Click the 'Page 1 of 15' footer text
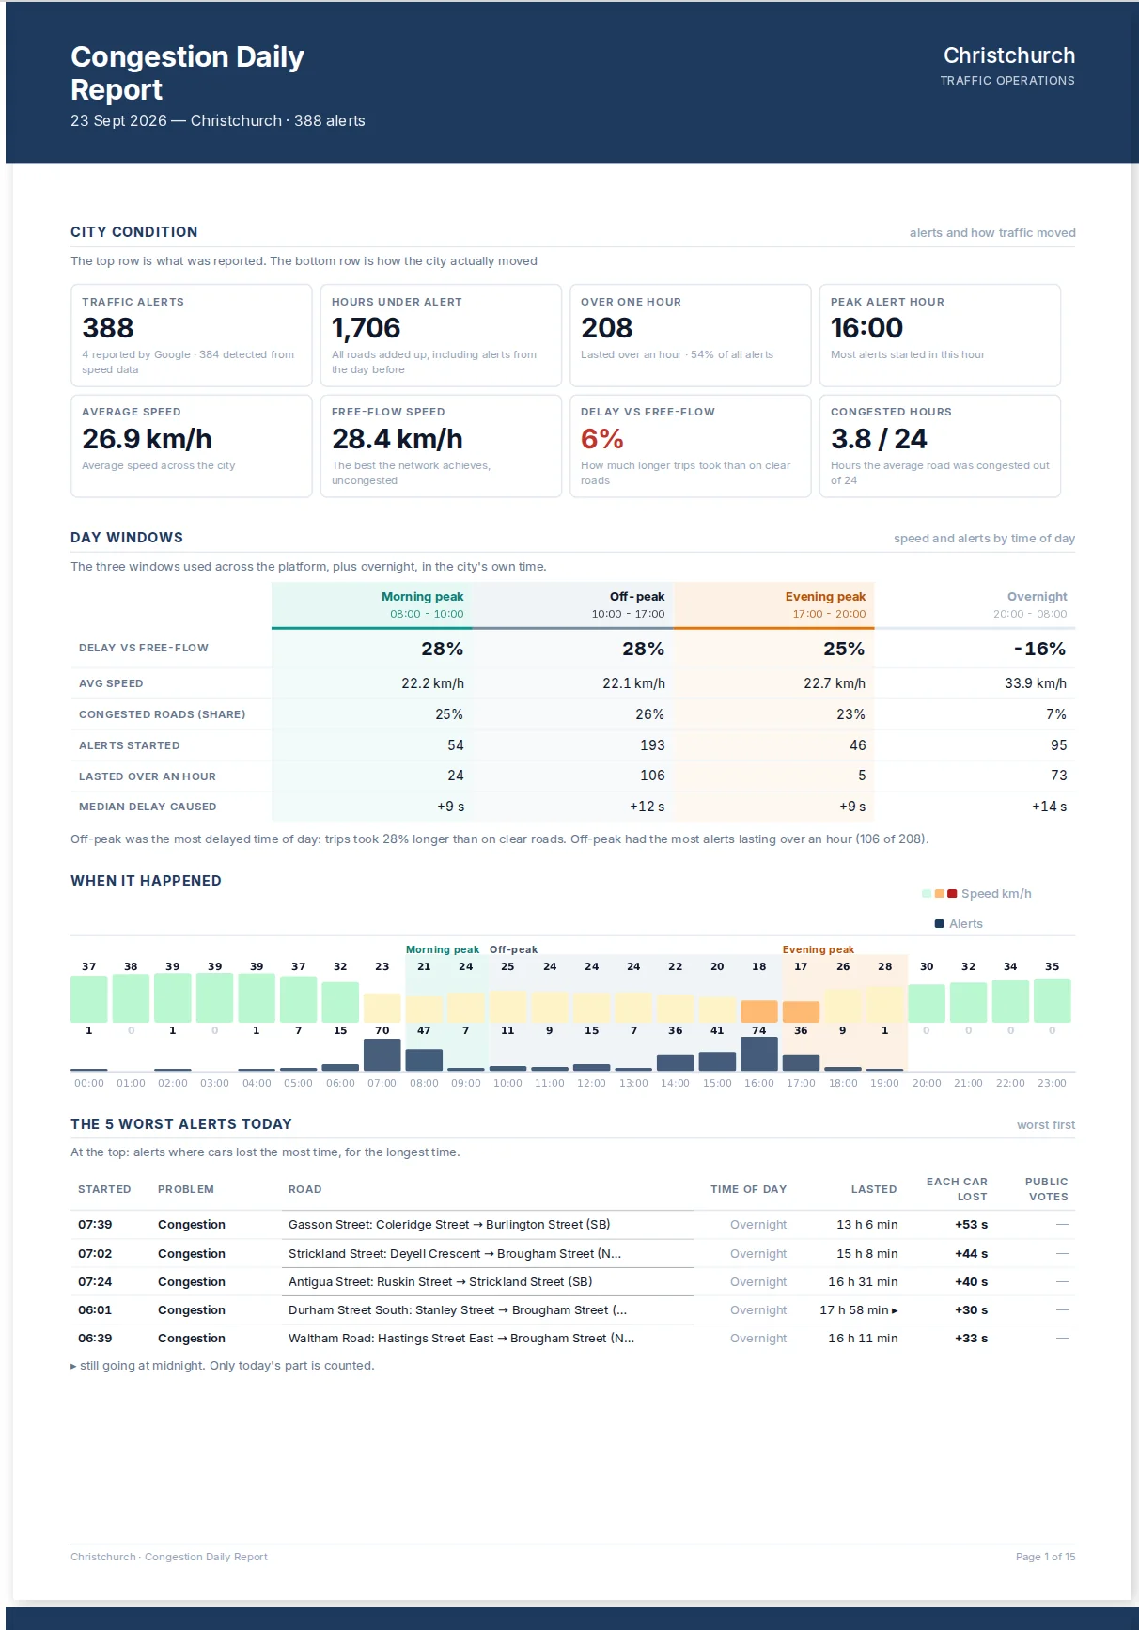 [x=1045, y=1558]
